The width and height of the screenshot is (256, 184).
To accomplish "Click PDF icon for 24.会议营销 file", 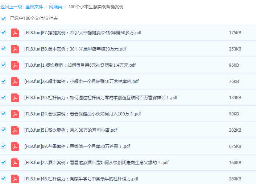I will tap(15, 114).
